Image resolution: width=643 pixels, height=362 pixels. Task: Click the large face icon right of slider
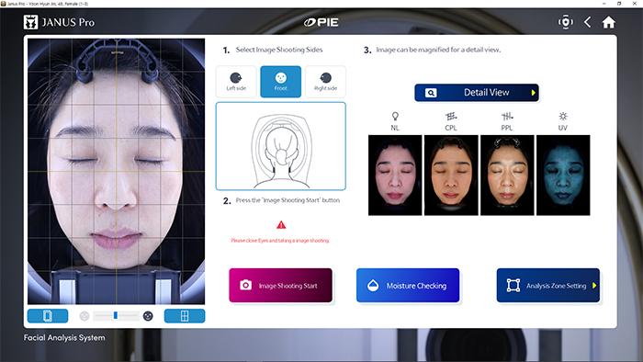tap(148, 316)
